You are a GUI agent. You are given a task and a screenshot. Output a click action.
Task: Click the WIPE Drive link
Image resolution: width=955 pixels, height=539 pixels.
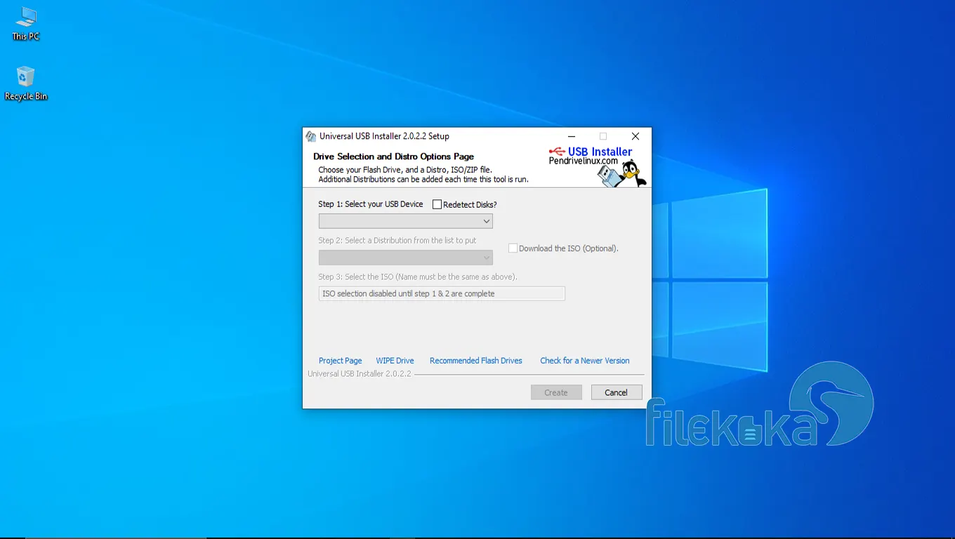coord(395,361)
